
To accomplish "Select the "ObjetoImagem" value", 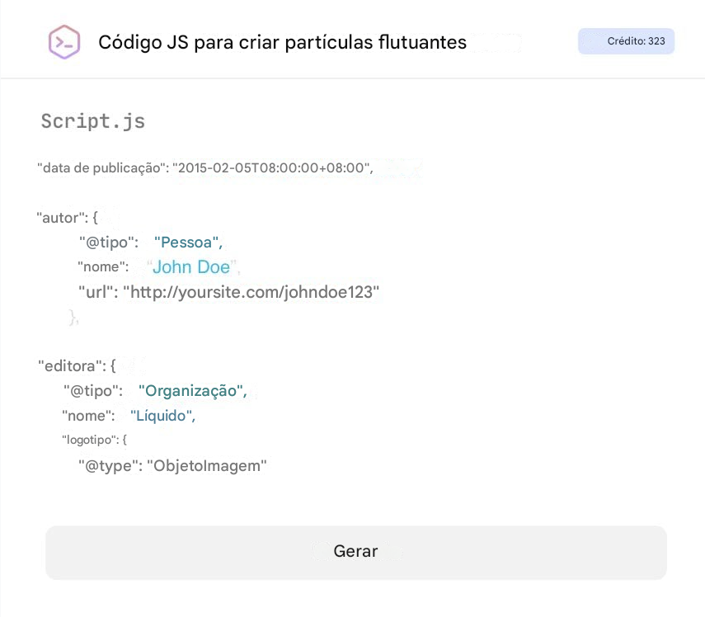I will tap(207, 466).
